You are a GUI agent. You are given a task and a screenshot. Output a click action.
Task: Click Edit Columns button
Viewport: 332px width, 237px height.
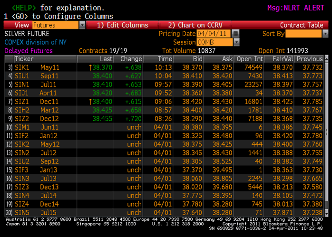click(122, 25)
